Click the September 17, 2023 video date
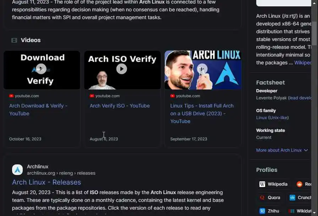The image size is (318, 216). [188, 139]
